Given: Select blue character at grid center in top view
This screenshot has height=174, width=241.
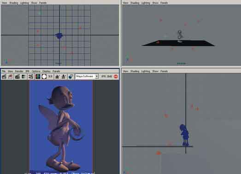Looking at the screenshot, I should (59, 36).
